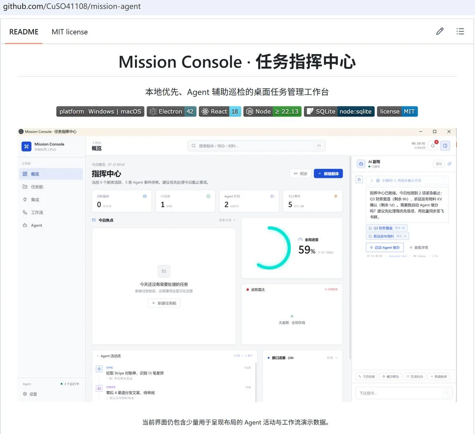
Task: Click the Node ≥ 22.13 badge
Action: 272,111
